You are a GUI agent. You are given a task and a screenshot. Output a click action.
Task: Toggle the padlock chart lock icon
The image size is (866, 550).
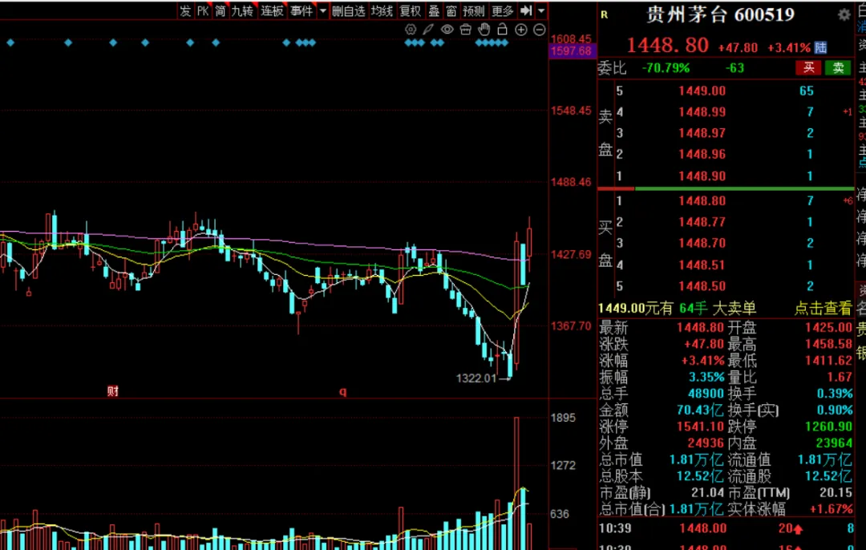502,30
